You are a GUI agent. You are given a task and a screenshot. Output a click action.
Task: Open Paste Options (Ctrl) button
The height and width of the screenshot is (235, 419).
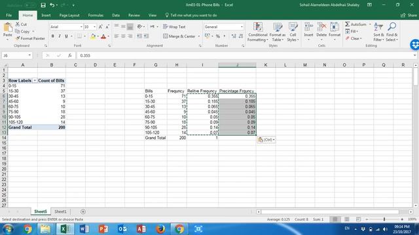[x=266, y=140]
